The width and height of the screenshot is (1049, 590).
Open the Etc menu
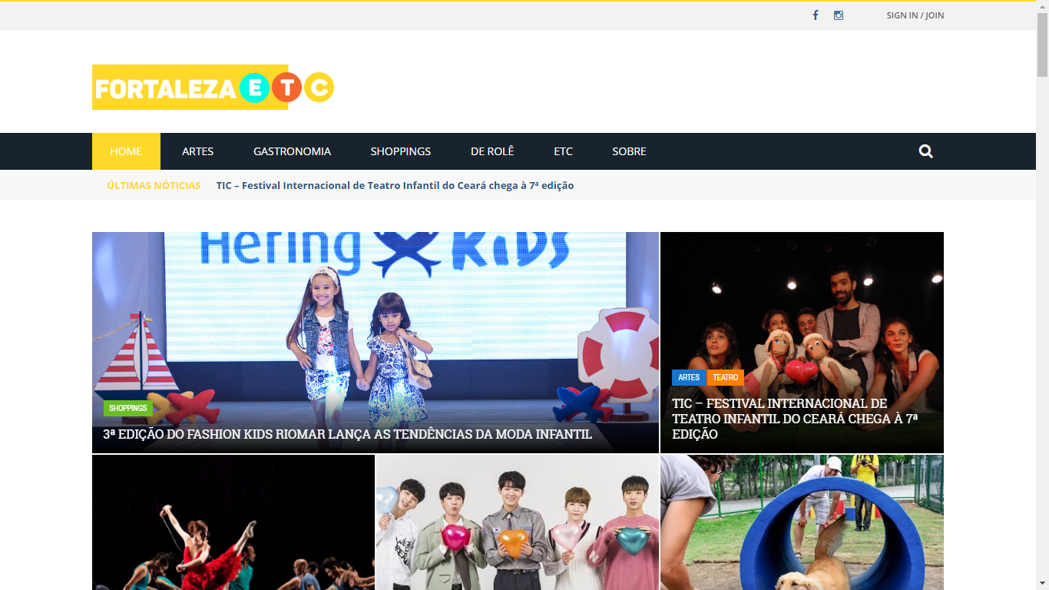tap(563, 151)
